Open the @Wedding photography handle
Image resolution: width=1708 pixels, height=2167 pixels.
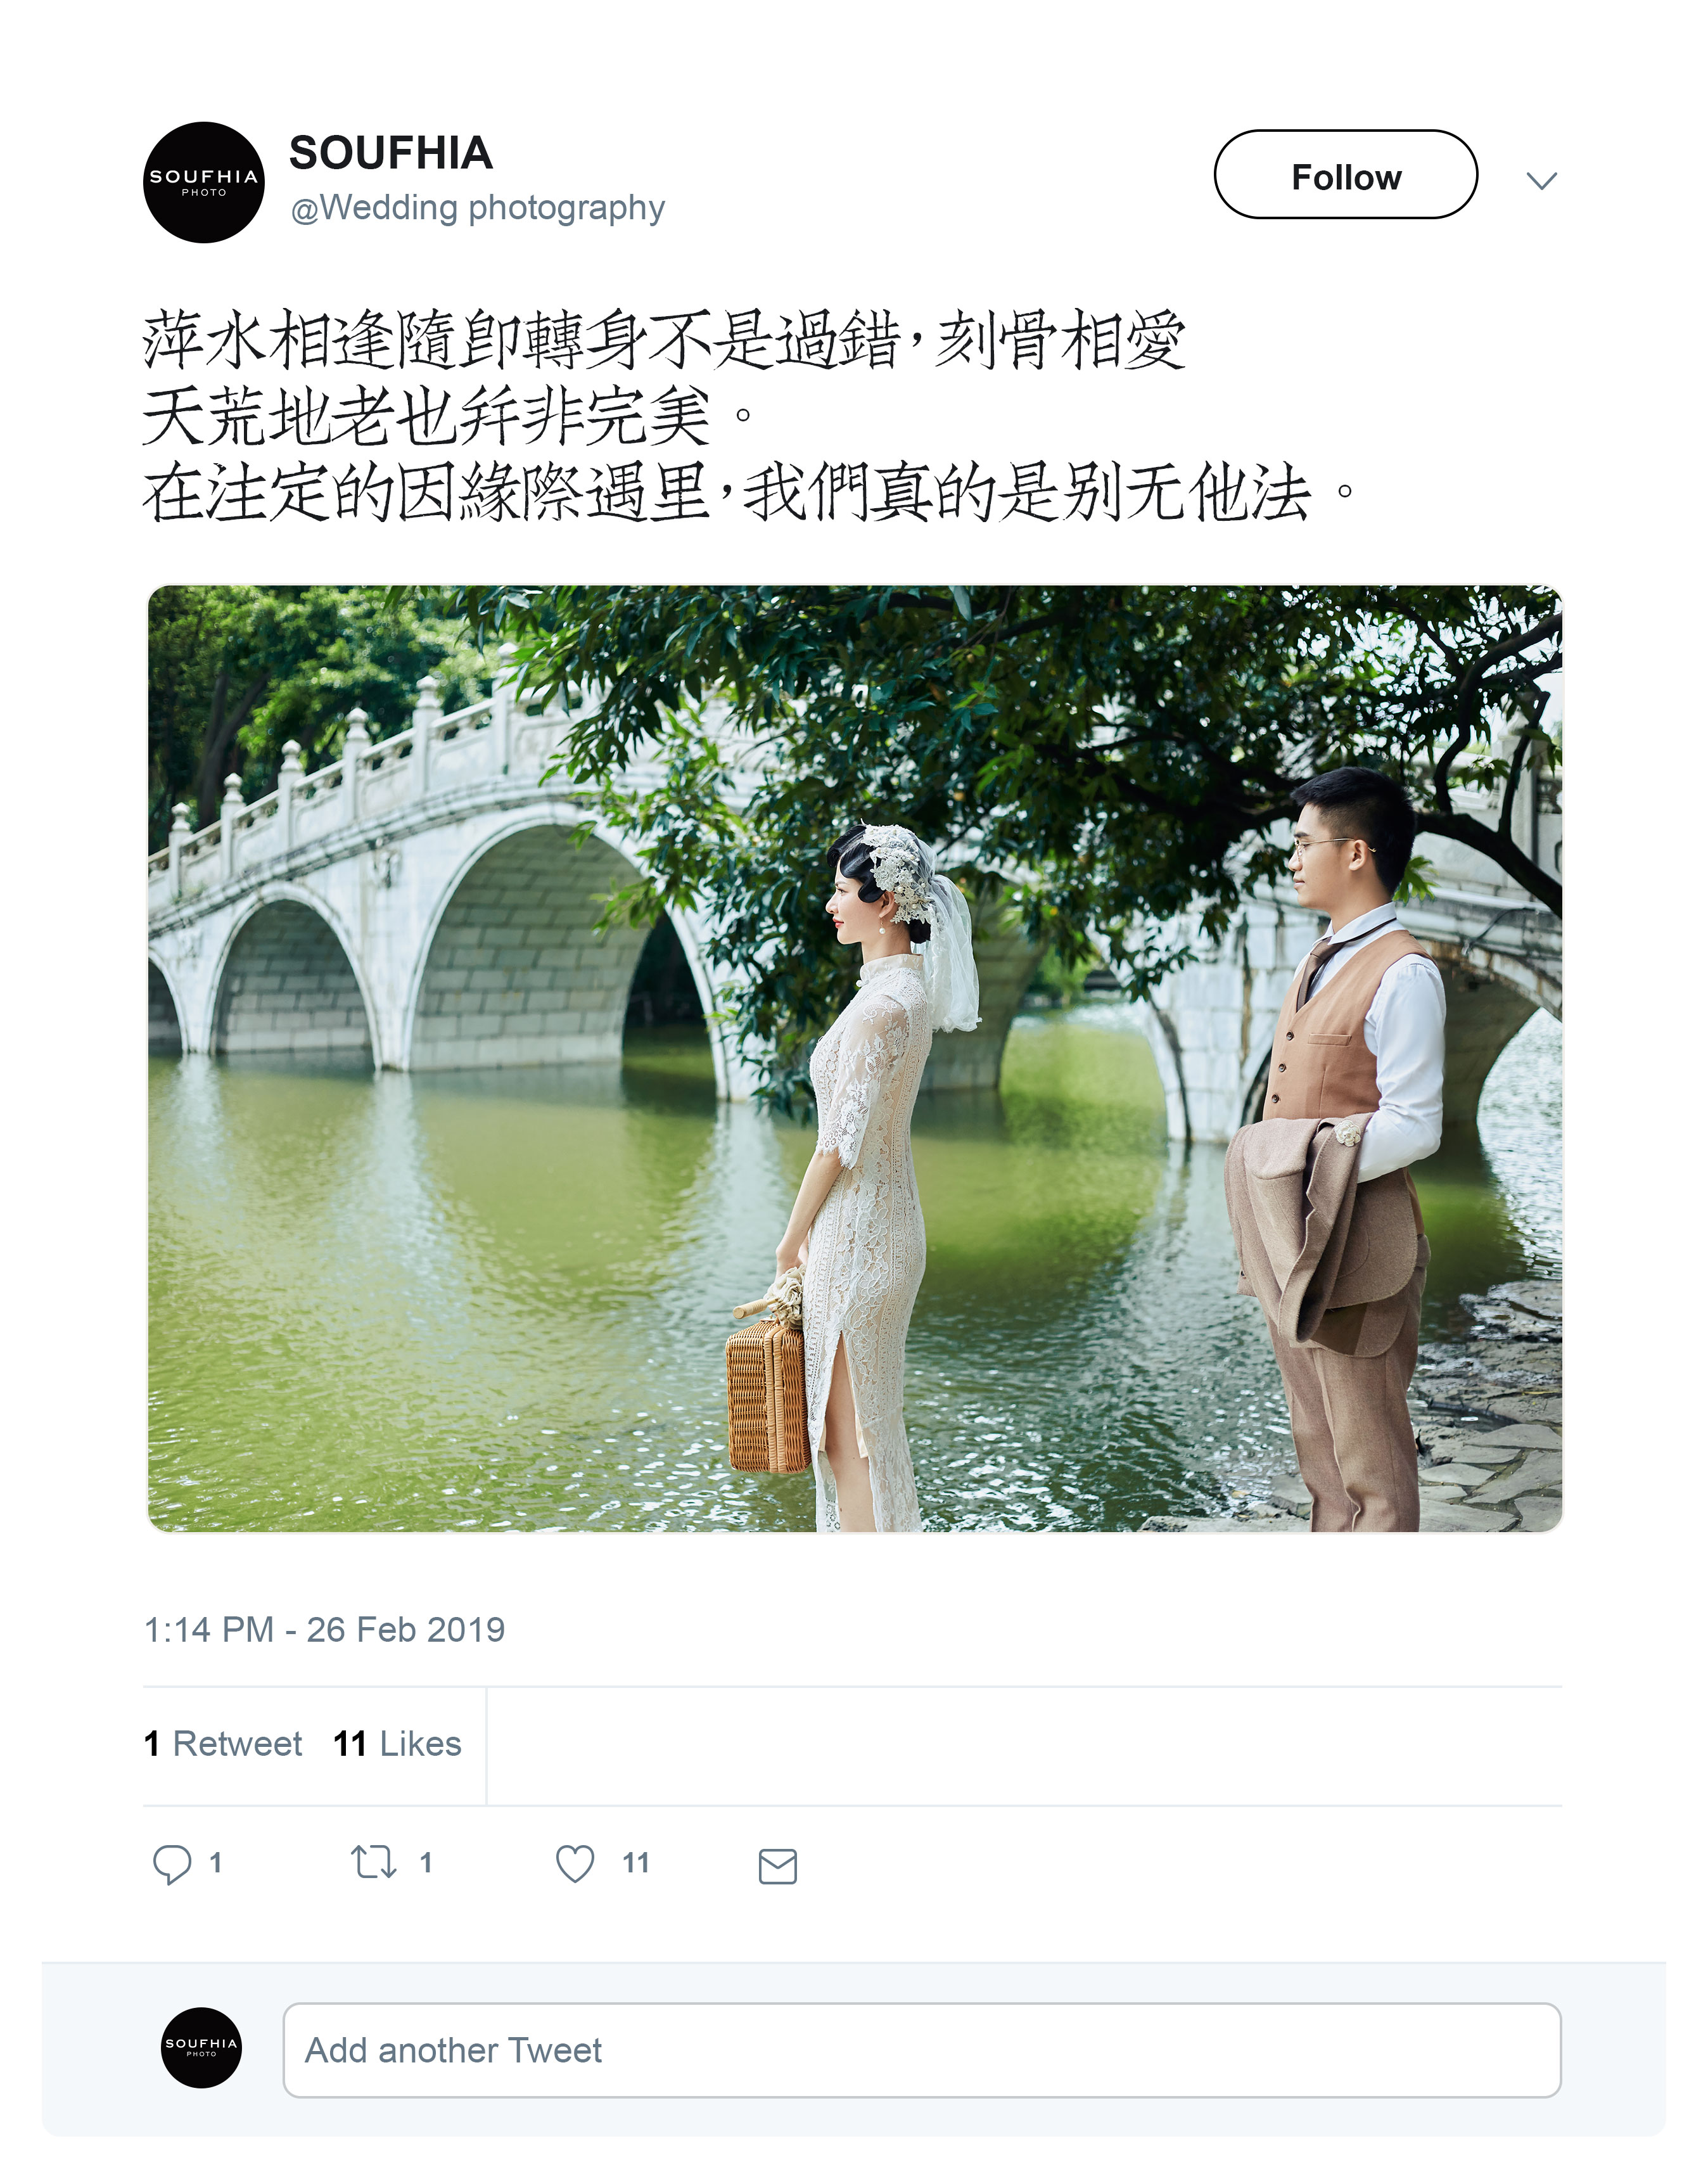[477, 207]
